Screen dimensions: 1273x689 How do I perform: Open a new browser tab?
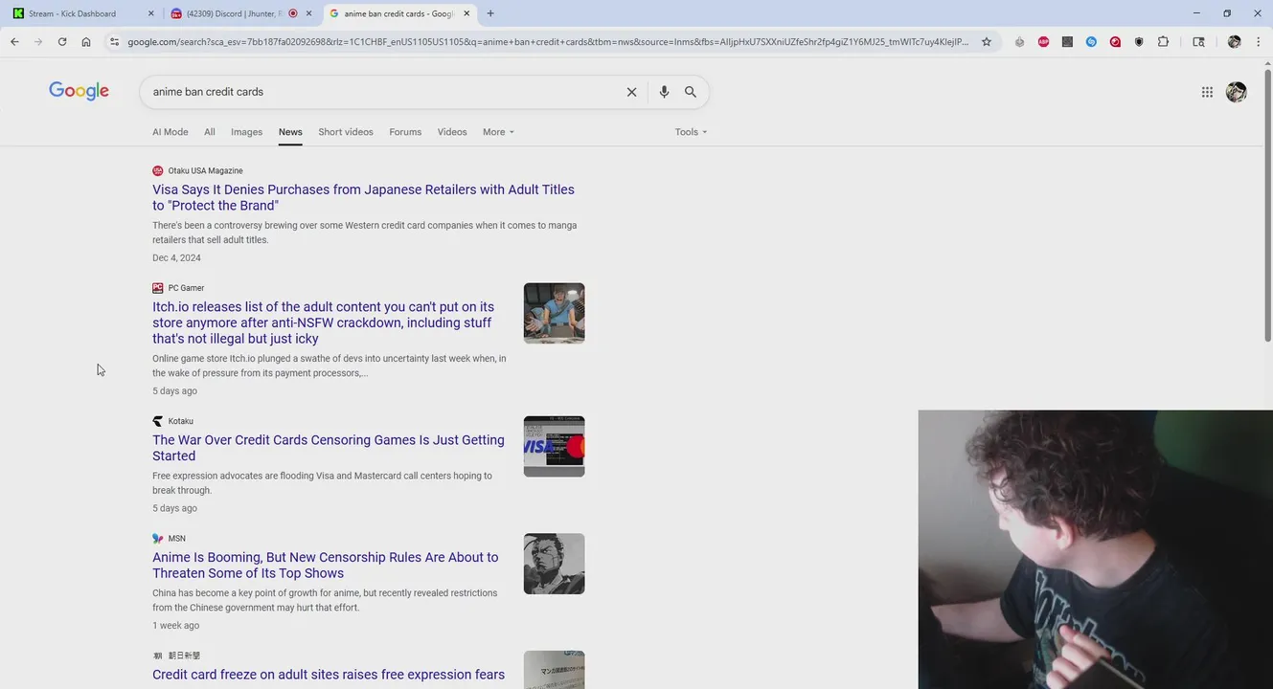pos(490,13)
